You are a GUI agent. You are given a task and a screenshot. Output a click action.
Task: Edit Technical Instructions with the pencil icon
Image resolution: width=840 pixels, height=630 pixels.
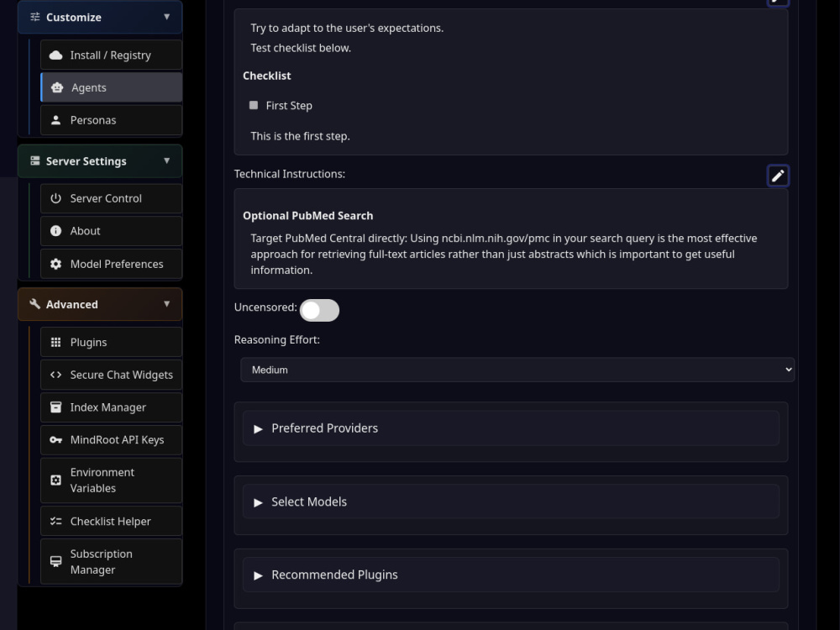(x=778, y=176)
